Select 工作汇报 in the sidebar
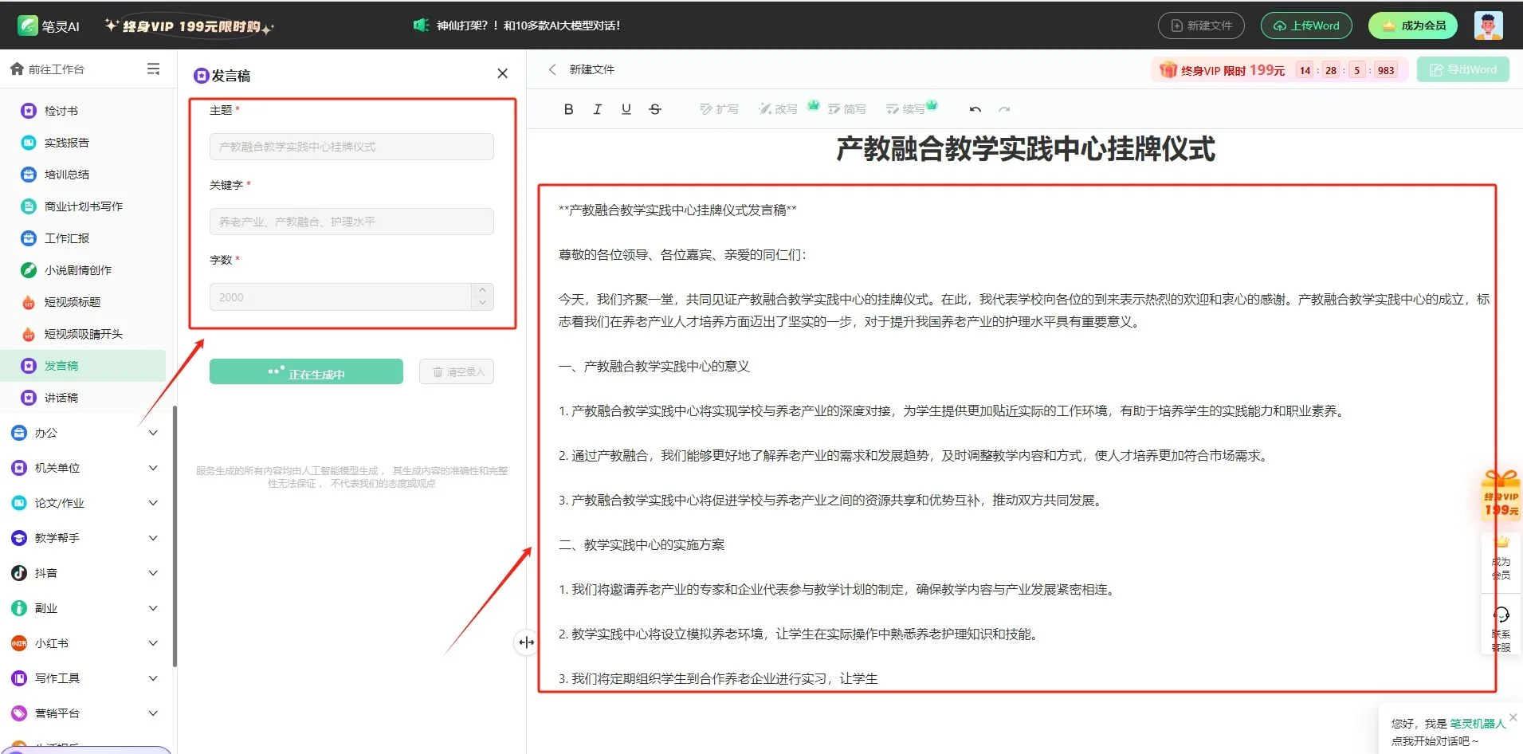1523x754 pixels. (x=66, y=238)
